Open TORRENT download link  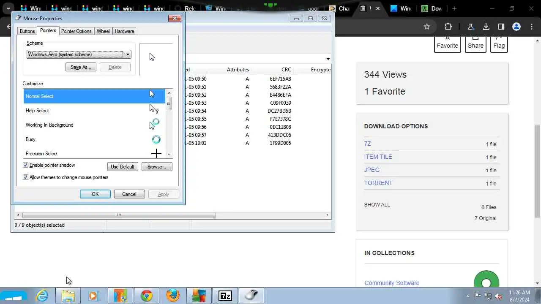click(x=378, y=183)
